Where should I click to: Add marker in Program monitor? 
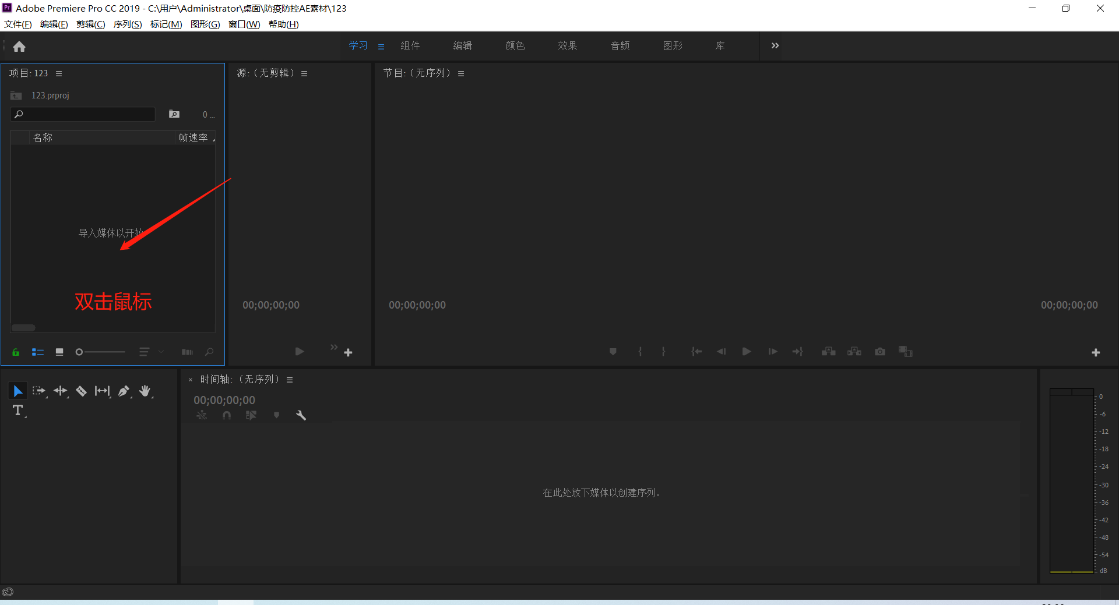[x=613, y=352]
